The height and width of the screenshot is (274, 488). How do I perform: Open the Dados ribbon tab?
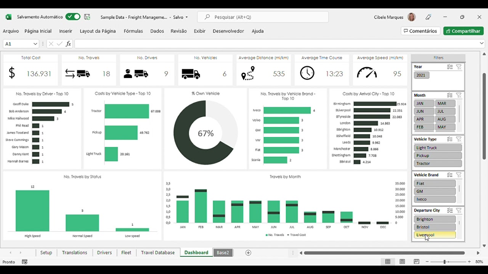157,31
